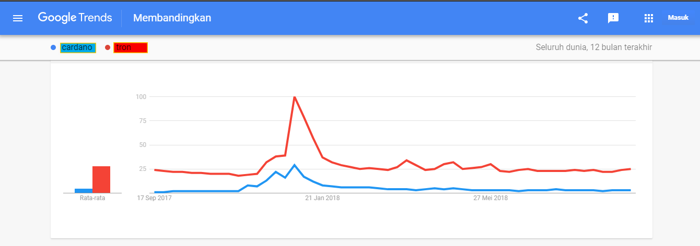Click the 17 Sep 2017 axis label

click(x=154, y=198)
